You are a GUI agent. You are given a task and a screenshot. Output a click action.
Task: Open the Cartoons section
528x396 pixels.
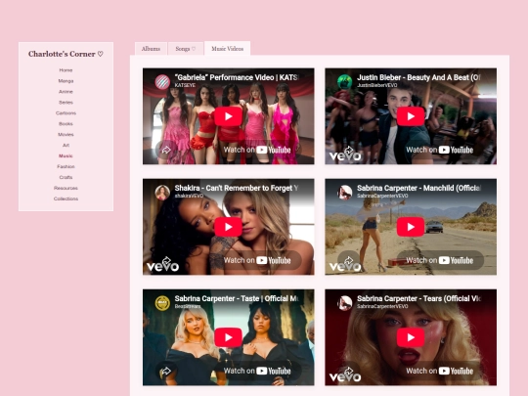[x=66, y=113]
